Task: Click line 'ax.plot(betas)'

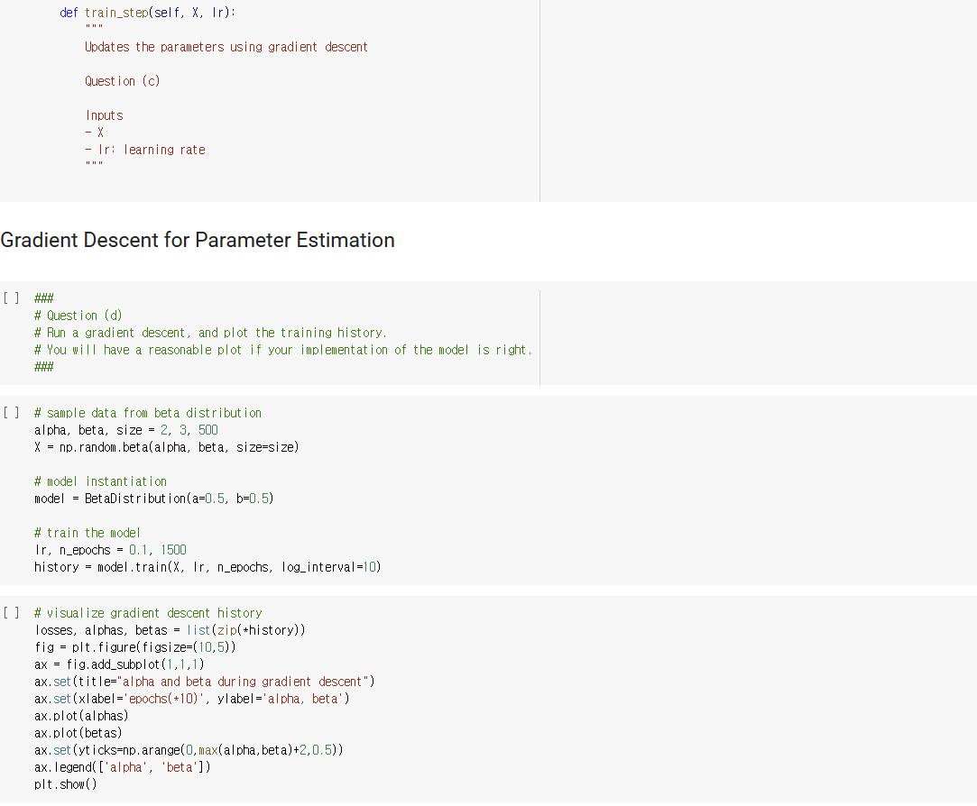Action: pyautogui.click(x=78, y=732)
